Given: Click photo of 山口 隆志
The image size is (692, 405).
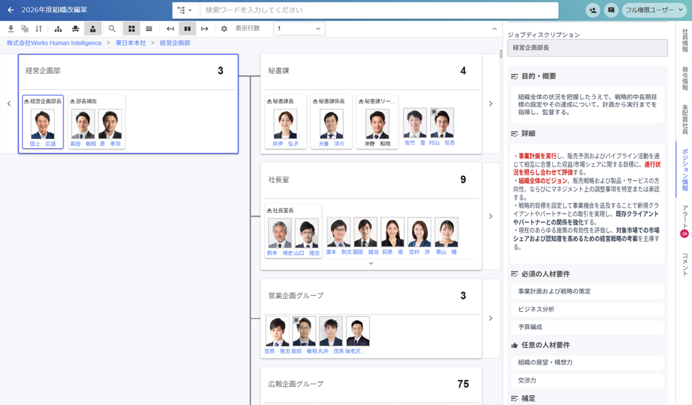Looking at the screenshot, I should pos(307,233).
